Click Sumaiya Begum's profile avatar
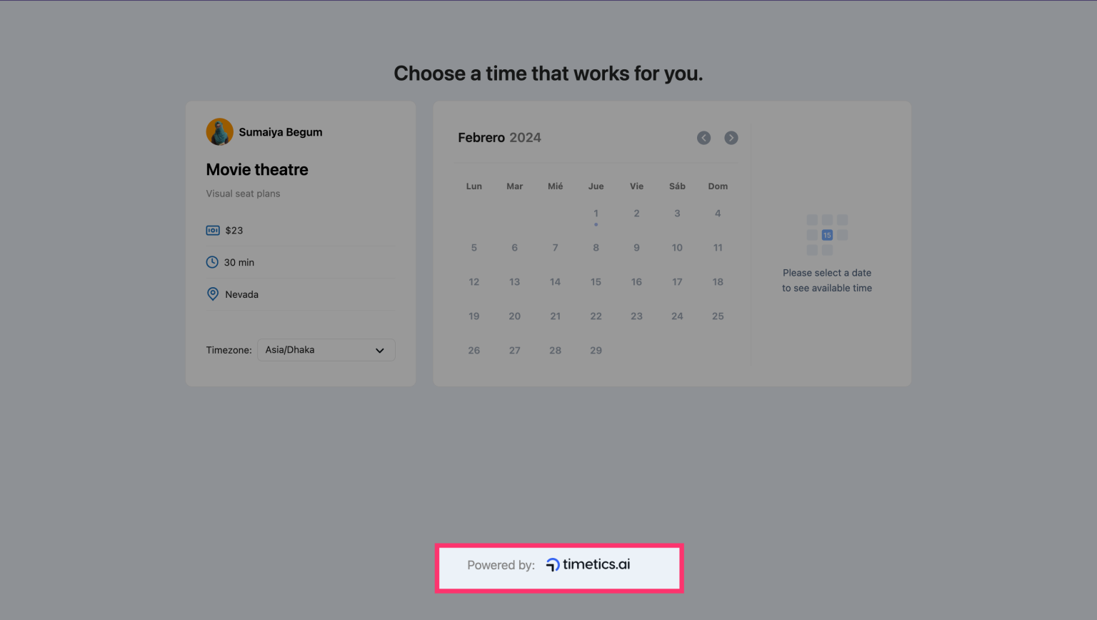 [x=219, y=131]
